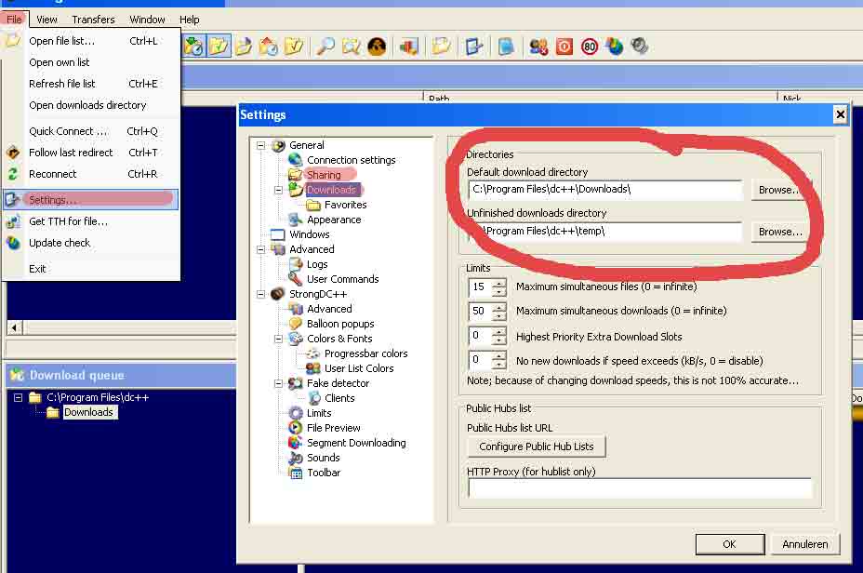
Task: Cancel settings with the Annuleren button
Action: [805, 544]
